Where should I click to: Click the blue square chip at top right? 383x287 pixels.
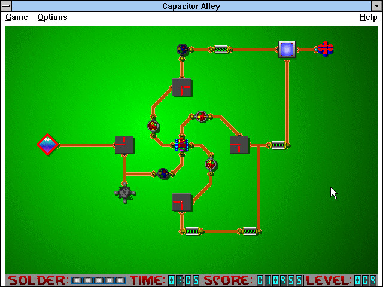tap(287, 49)
